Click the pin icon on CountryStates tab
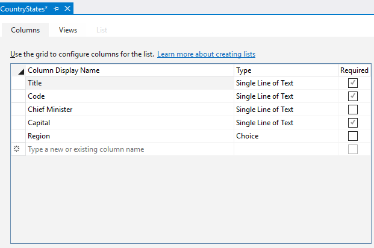 pos(57,8)
